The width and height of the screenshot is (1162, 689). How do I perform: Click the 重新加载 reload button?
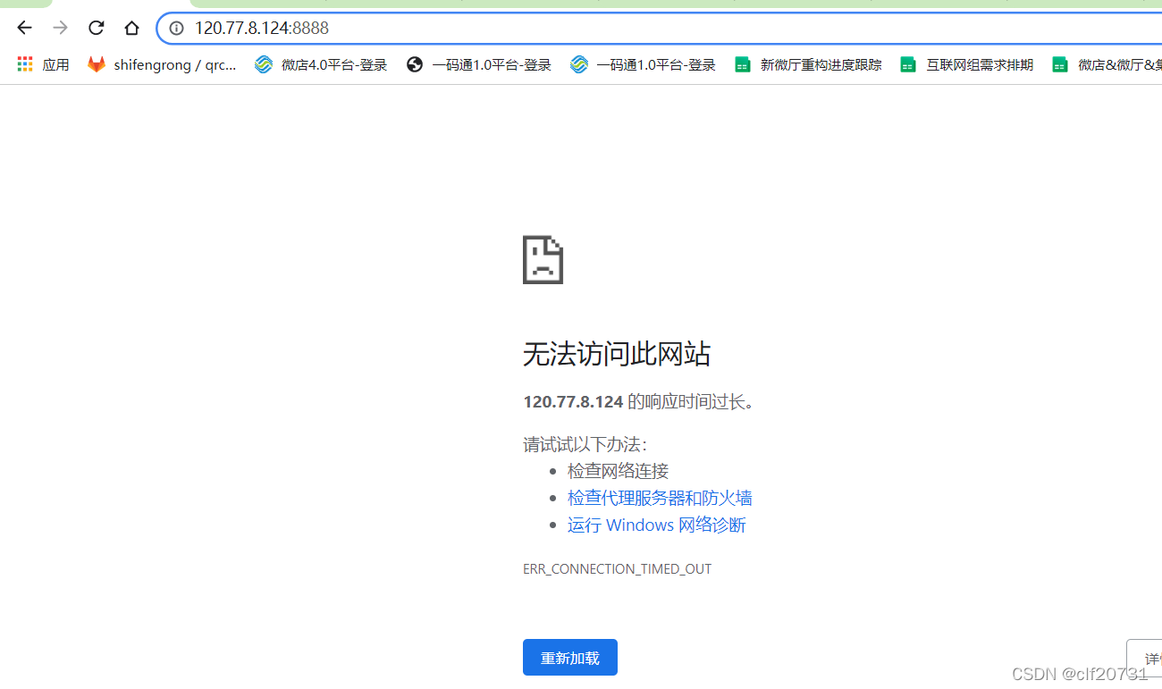(570, 658)
